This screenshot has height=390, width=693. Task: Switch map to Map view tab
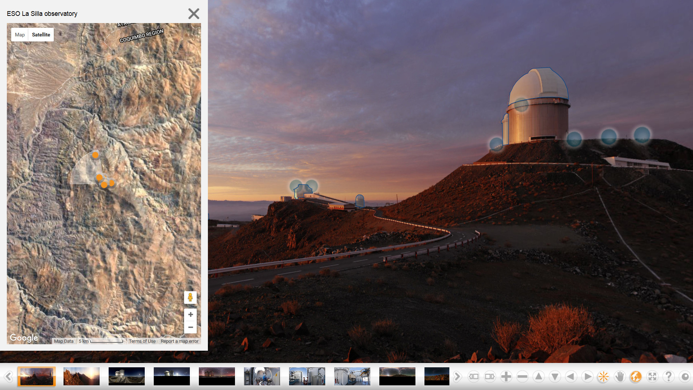coord(20,35)
